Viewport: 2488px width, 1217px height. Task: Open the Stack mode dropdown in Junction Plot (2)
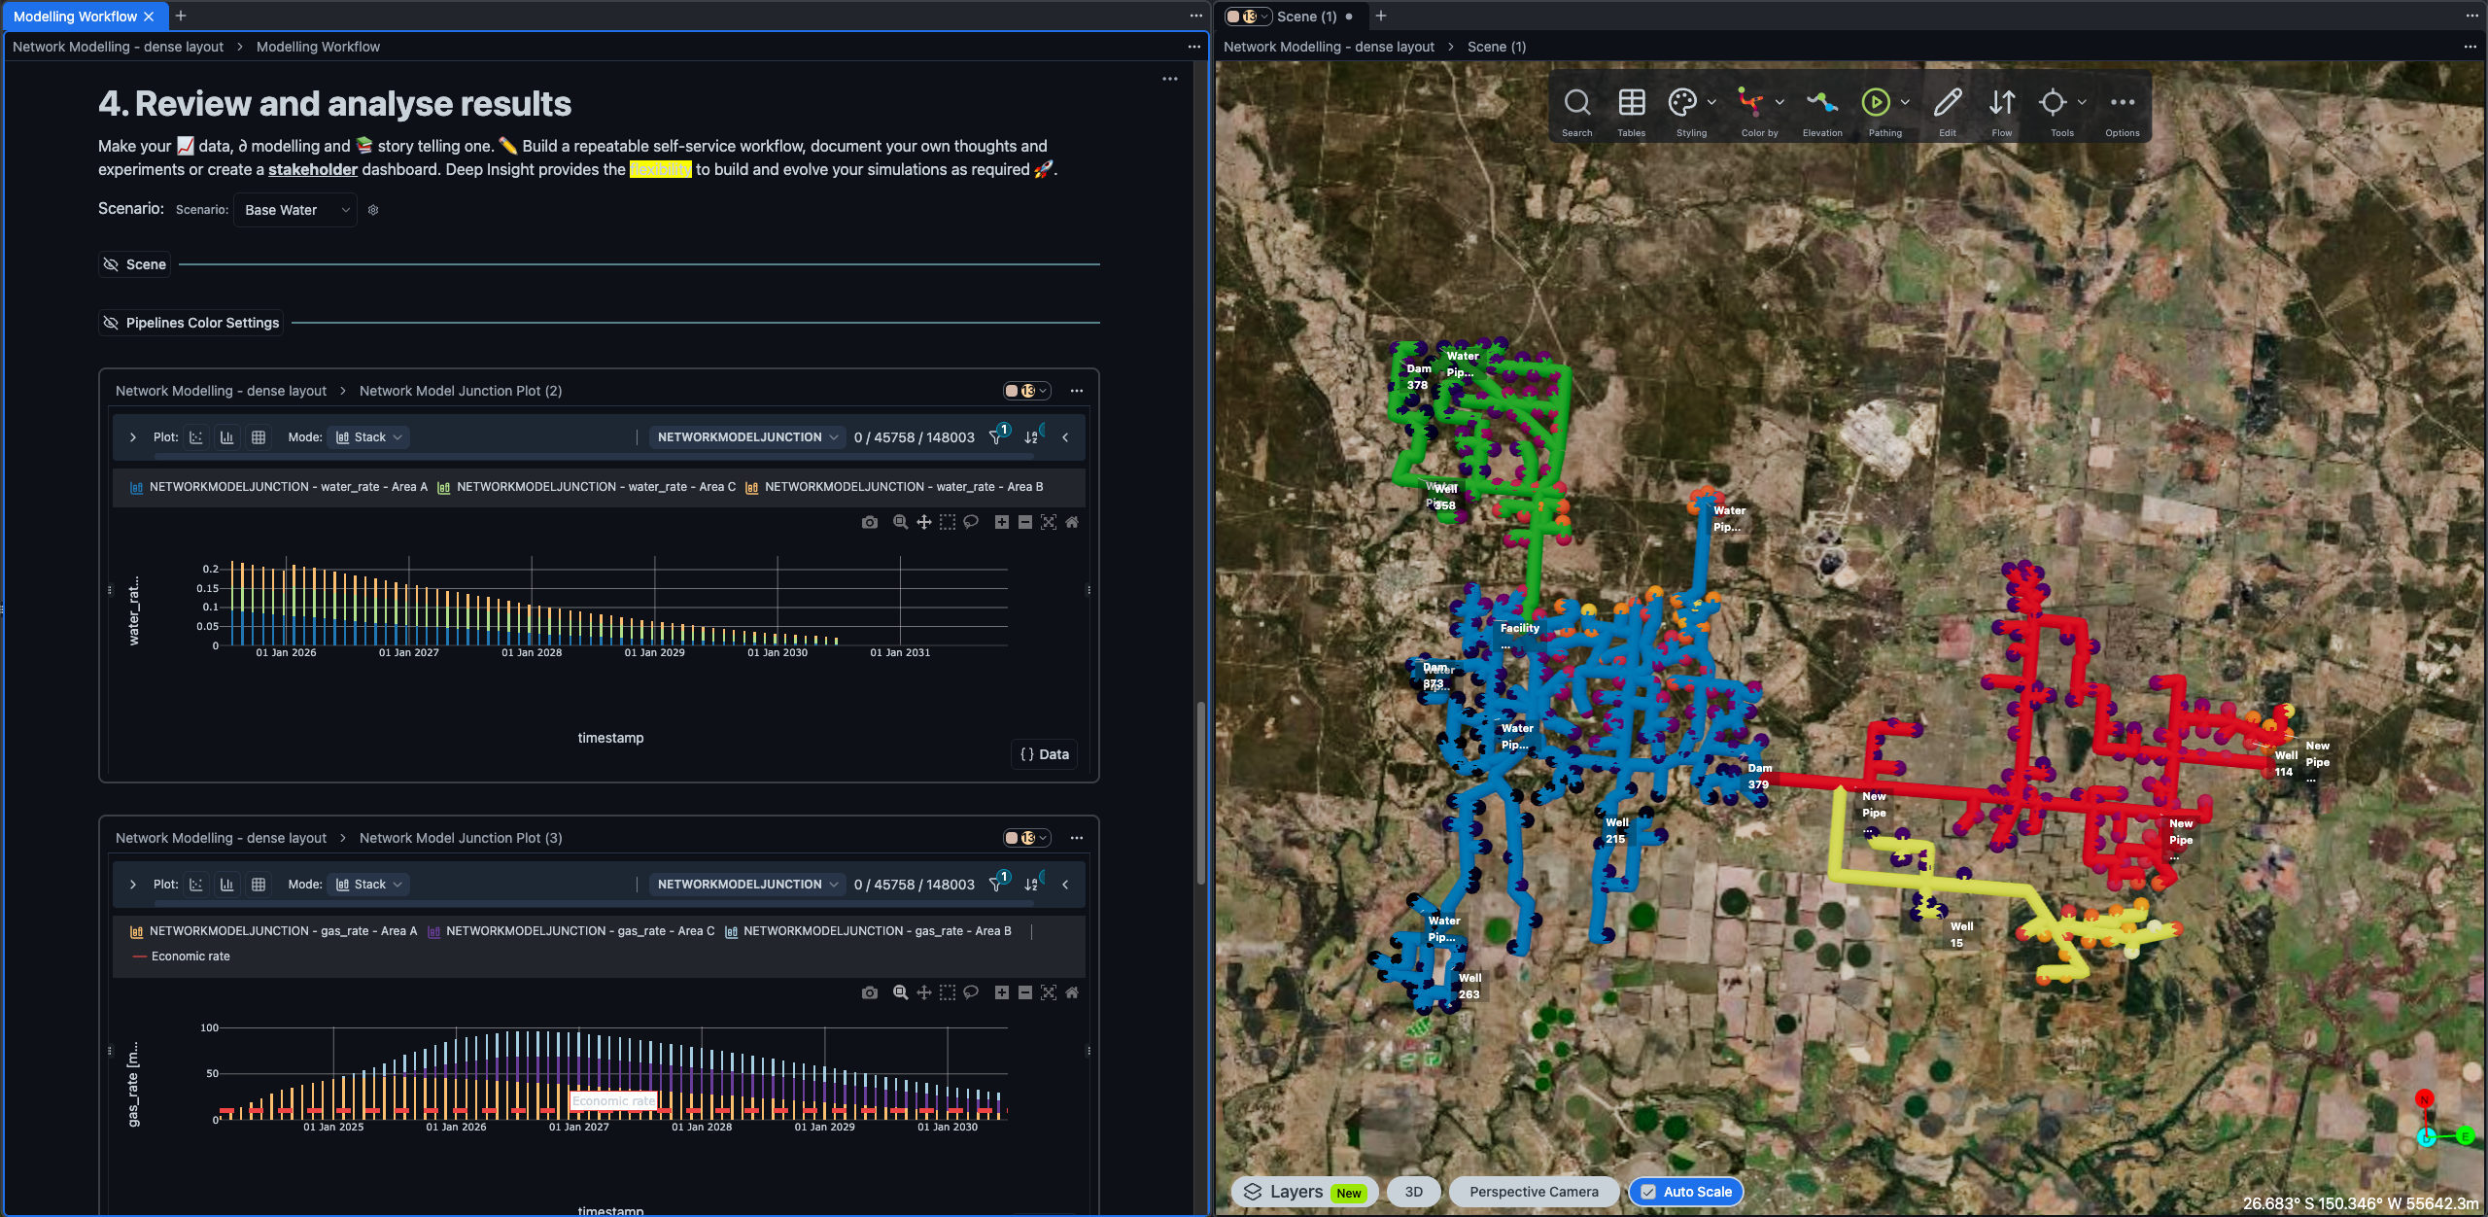click(x=369, y=437)
